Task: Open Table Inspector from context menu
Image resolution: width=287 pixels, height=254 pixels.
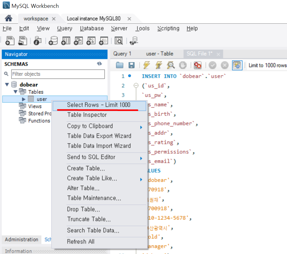Action: (99, 115)
